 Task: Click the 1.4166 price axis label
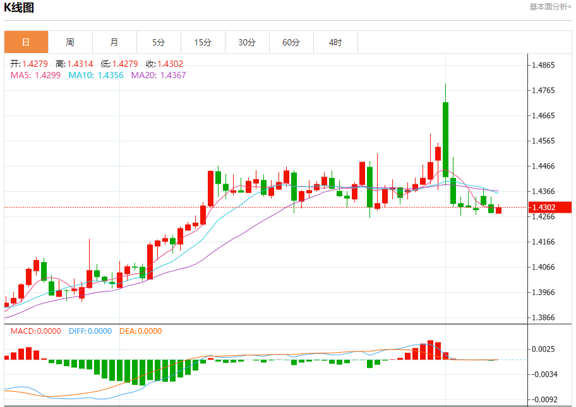click(x=543, y=242)
